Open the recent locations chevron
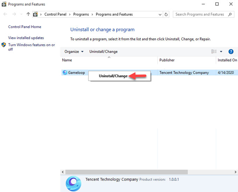 point(21,14)
